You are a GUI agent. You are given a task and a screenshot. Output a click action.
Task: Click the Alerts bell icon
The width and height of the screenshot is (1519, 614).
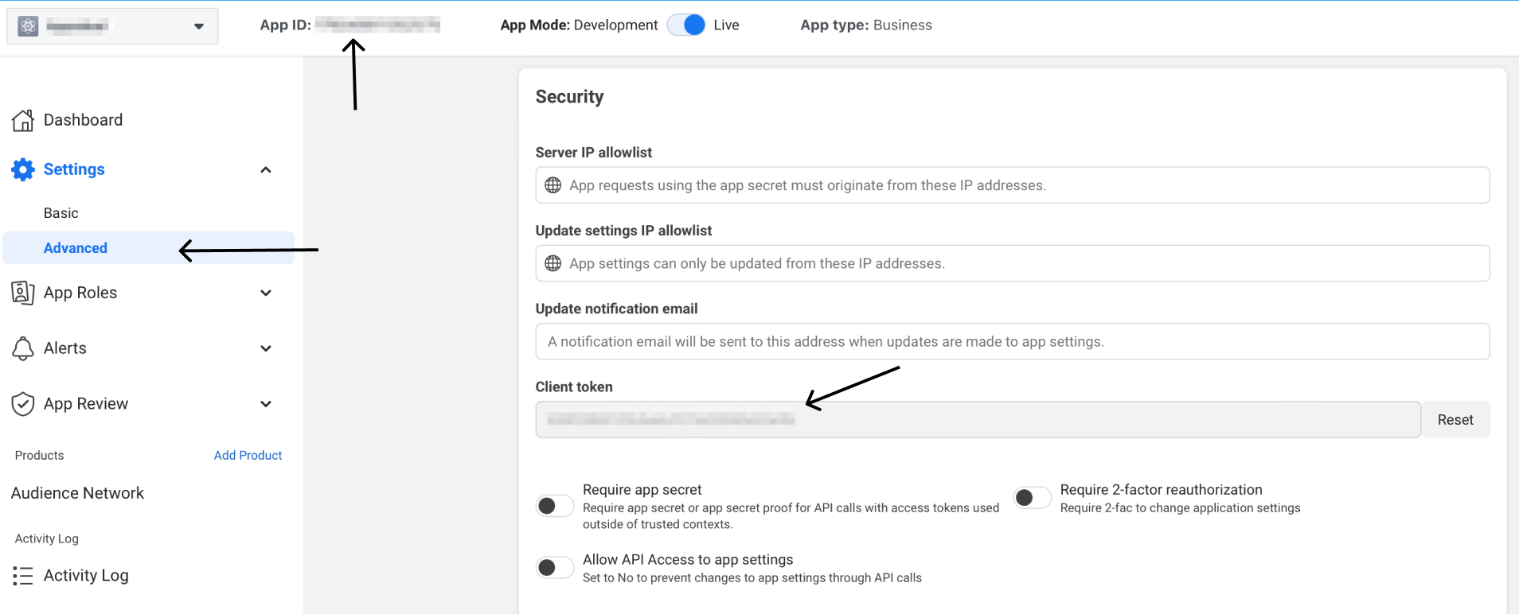[x=23, y=348]
